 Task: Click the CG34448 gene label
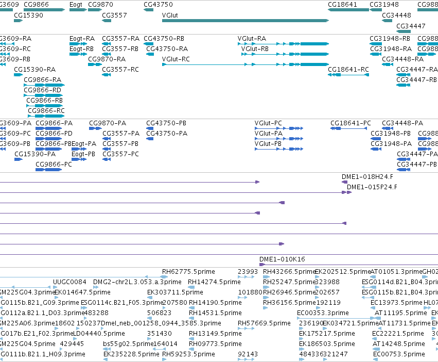tap(397, 15)
